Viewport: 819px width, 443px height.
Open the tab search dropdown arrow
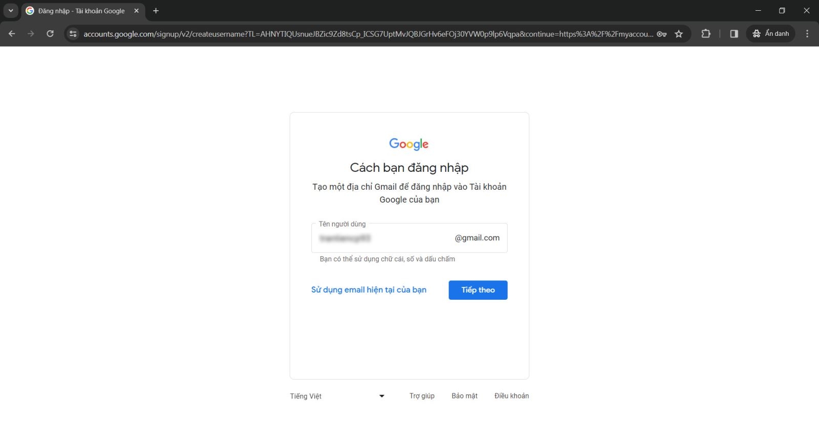(x=11, y=11)
